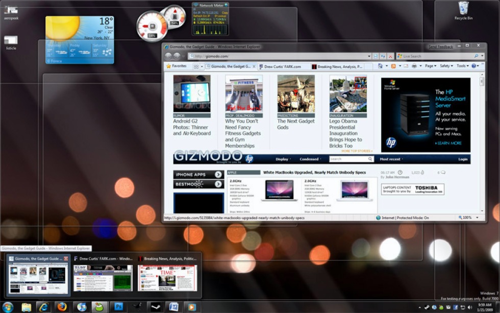Viewport: 500px width, 313px height.
Task: Close the Gizmodo preview with red X
Action: coord(66,258)
